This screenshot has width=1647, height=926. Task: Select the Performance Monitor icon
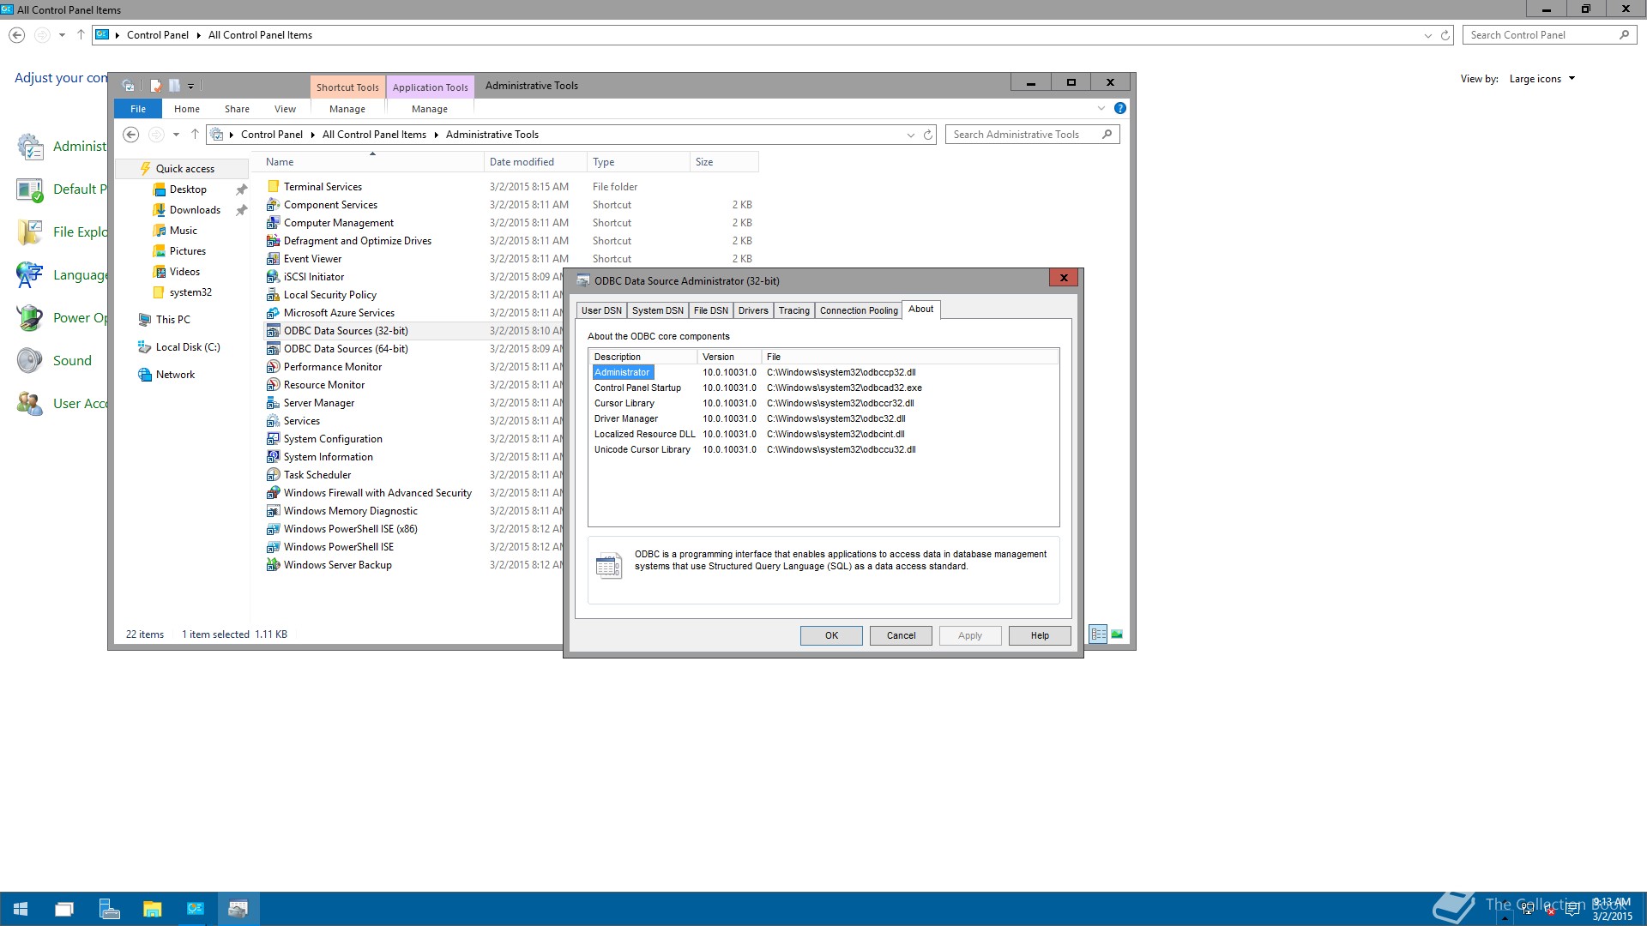[273, 367]
